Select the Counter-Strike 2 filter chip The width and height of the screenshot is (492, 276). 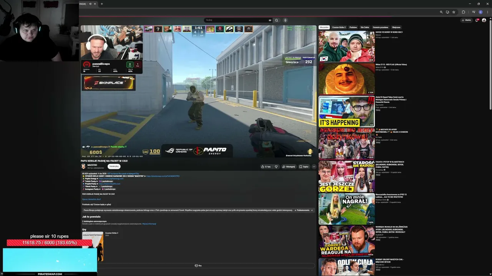coord(339,28)
